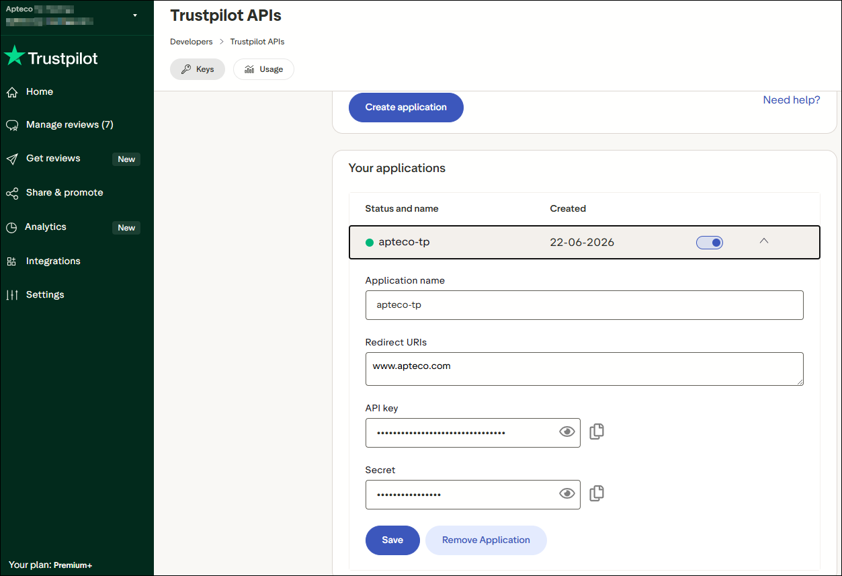Click the chart icon on Usage tab
Screen dimensions: 842x576
[x=249, y=69]
